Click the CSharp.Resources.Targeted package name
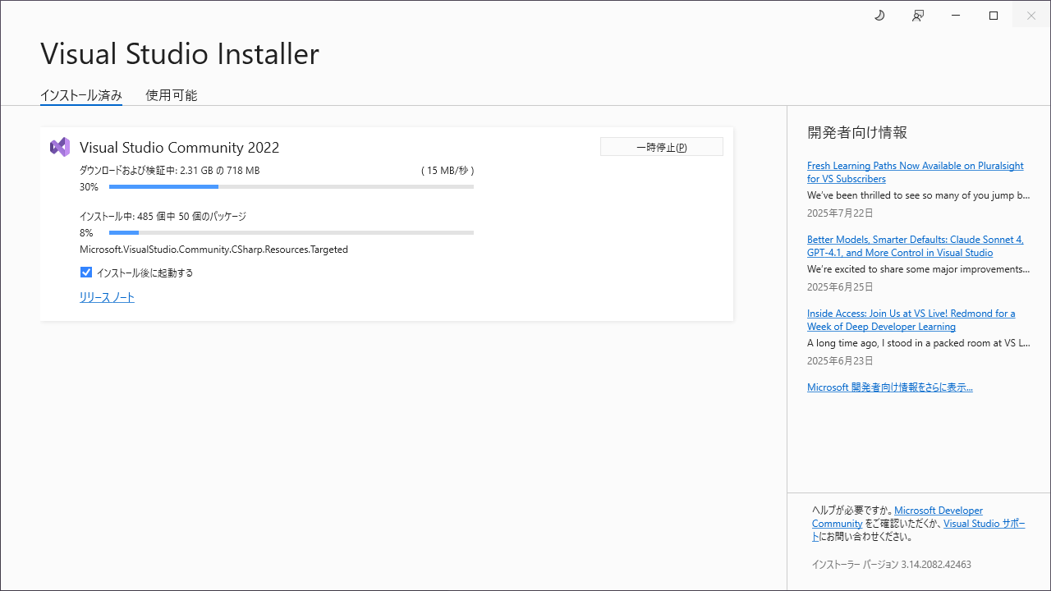The width and height of the screenshot is (1051, 591). click(213, 250)
